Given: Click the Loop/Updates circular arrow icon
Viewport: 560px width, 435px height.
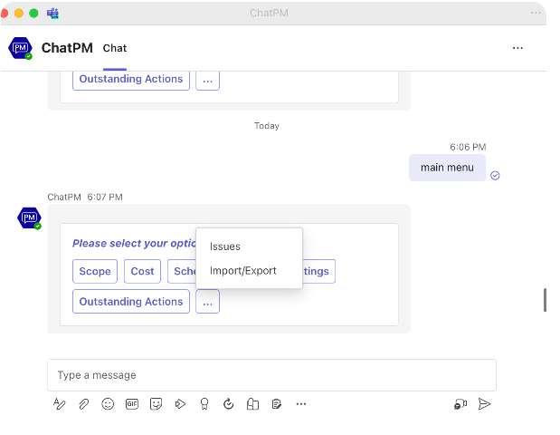Looking at the screenshot, I should (228, 404).
